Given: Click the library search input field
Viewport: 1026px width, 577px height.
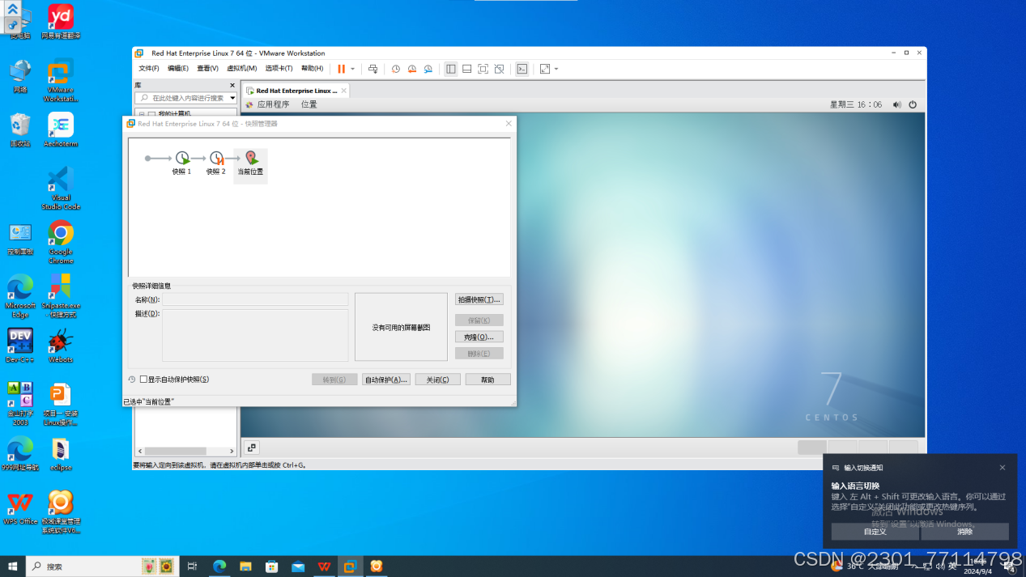Looking at the screenshot, I should click(x=185, y=98).
